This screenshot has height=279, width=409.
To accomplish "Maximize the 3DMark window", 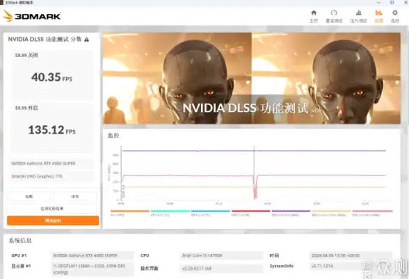I will pyautogui.click(x=392, y=2).
